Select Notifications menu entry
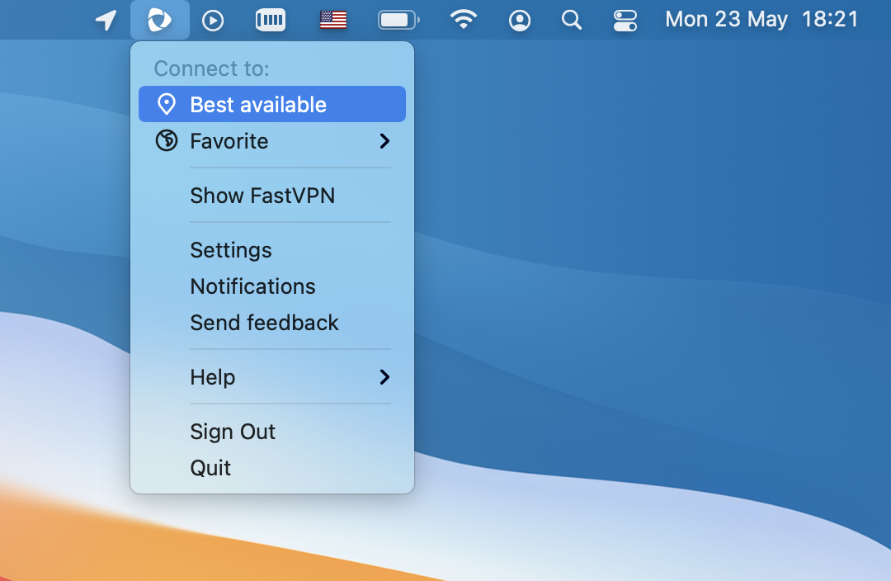Screen dimensions: 891x581 (272, 286)
